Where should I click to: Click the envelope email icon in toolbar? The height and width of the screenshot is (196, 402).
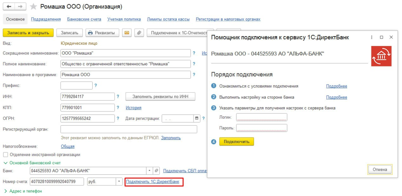126,33
